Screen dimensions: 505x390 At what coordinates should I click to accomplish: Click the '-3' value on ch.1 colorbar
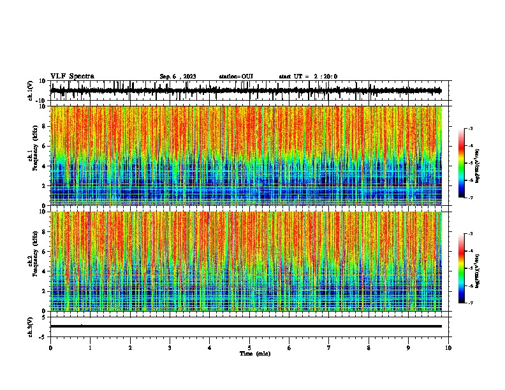click(471, 129)
